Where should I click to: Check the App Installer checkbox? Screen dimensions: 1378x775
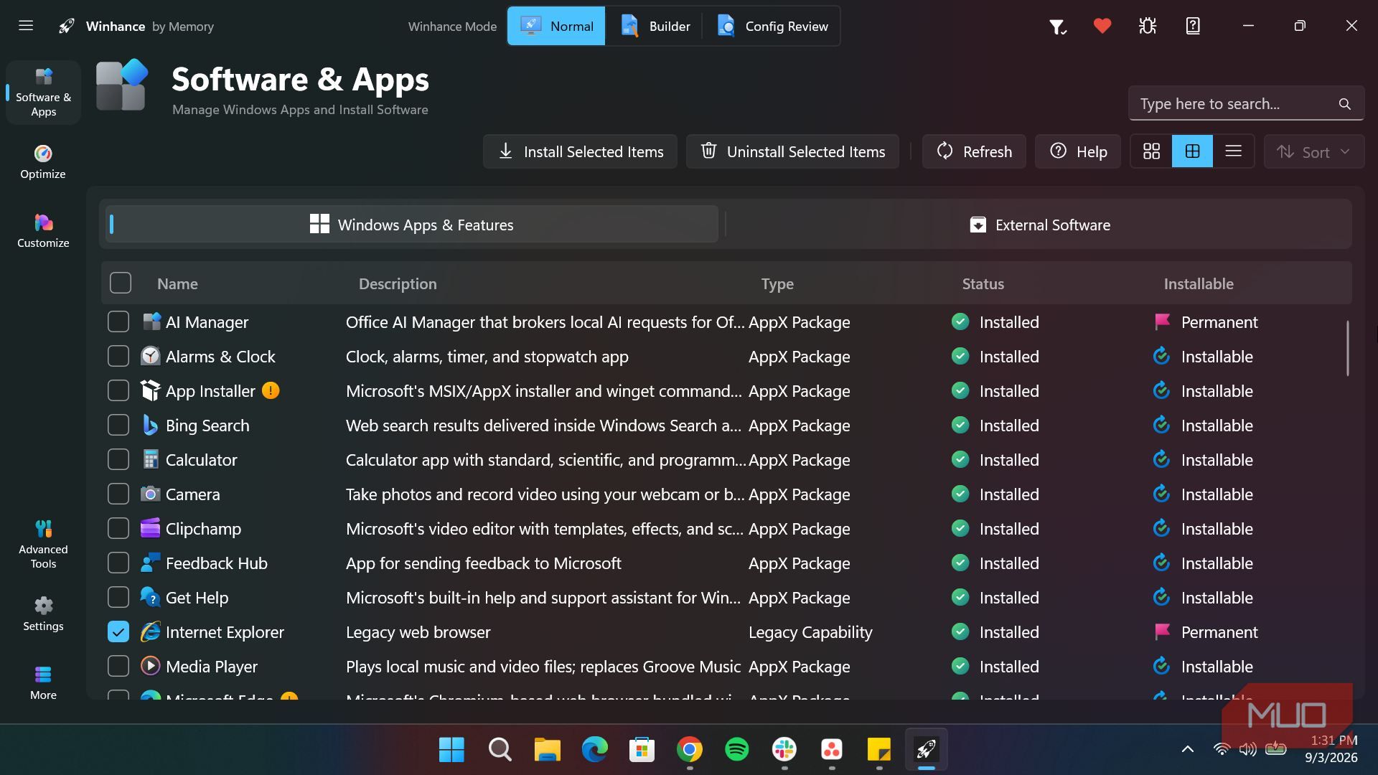[118, 390]
